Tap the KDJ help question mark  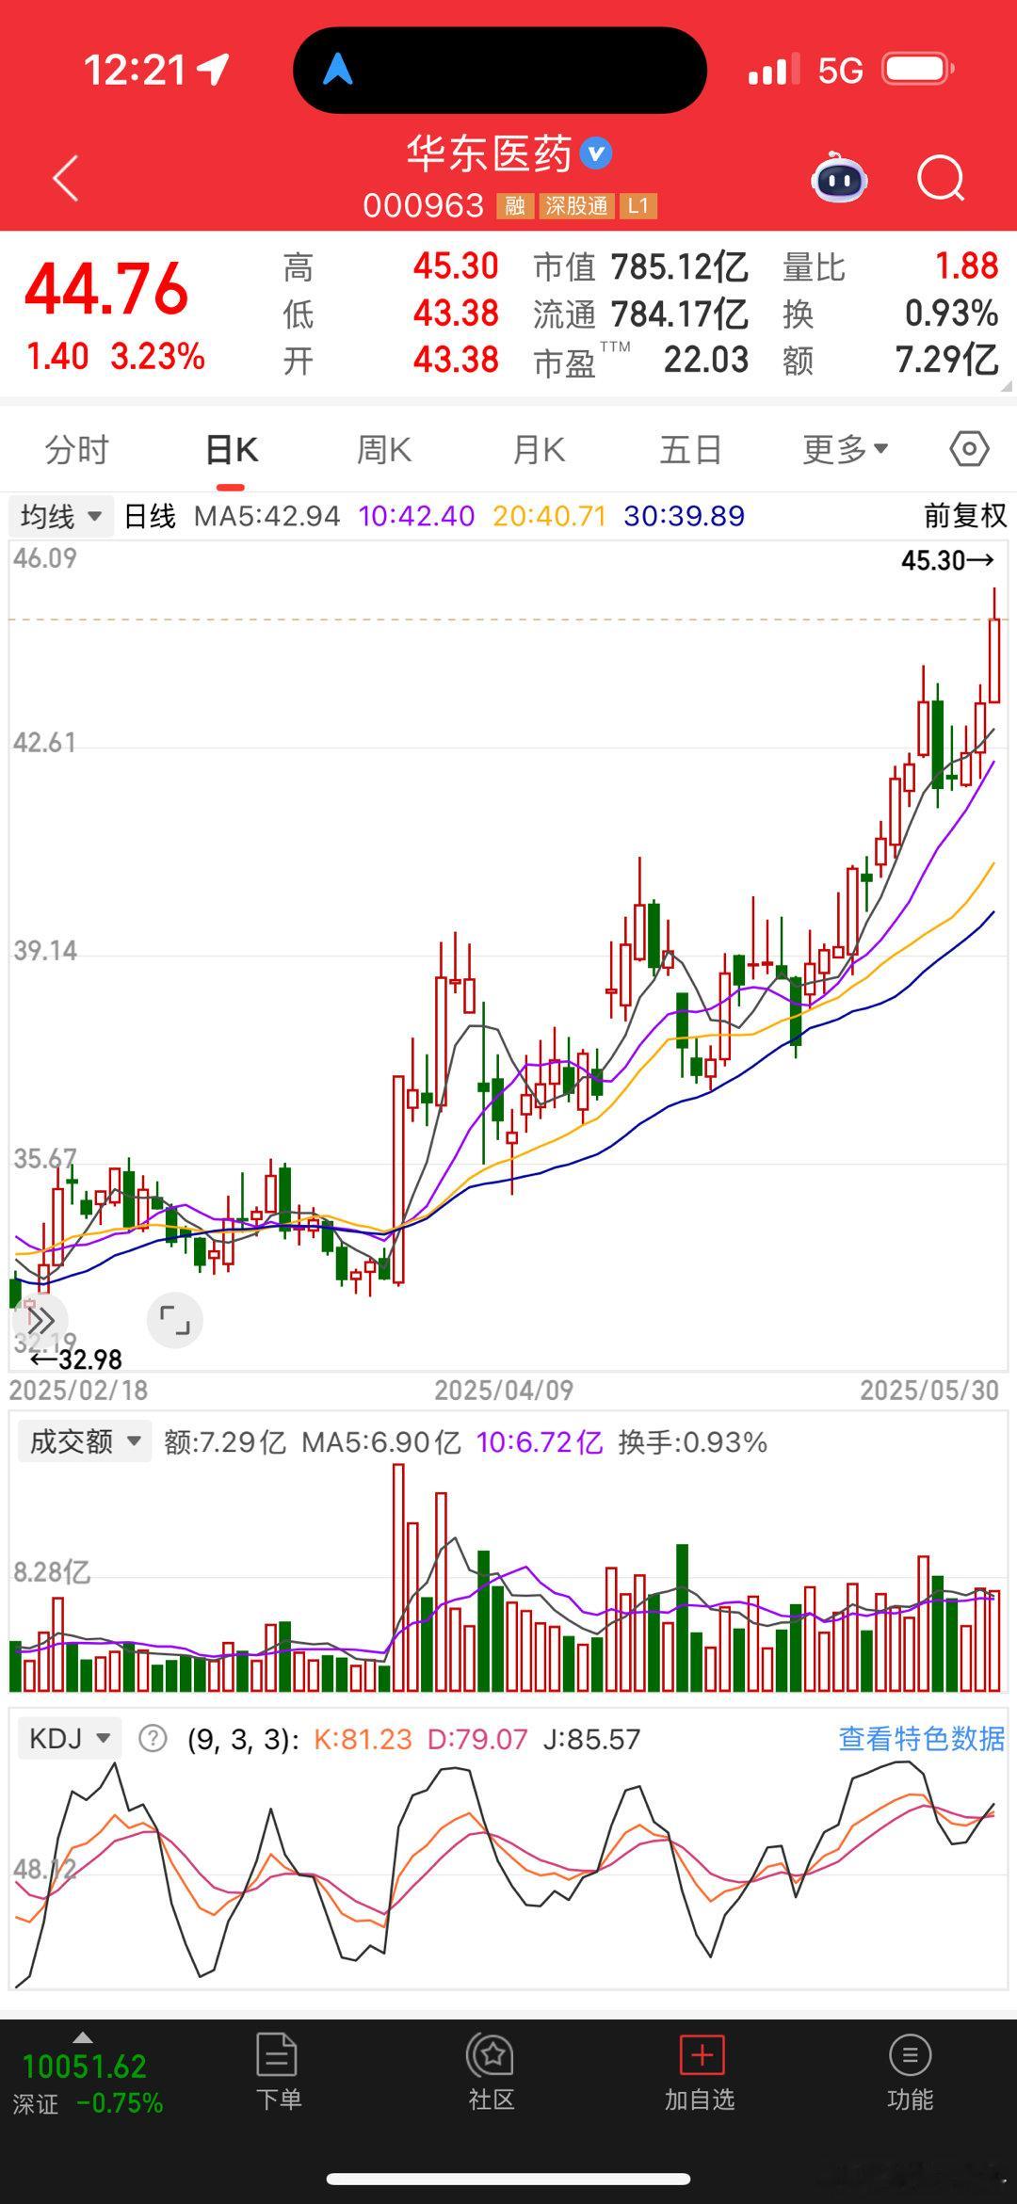click(153, 1738)
